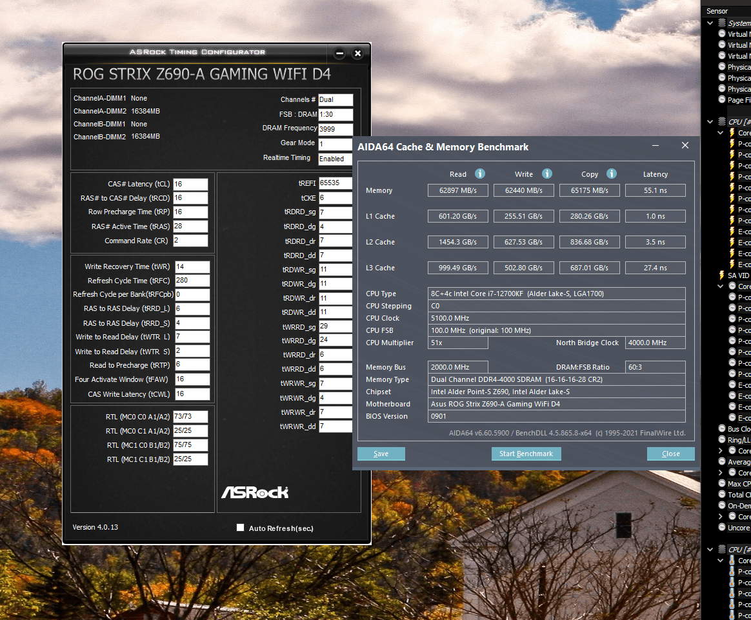The image size is (751, 620).
Task: Click the Realtime Timing Enabled field
Action: pyautogui.click(x=335, y=159)
